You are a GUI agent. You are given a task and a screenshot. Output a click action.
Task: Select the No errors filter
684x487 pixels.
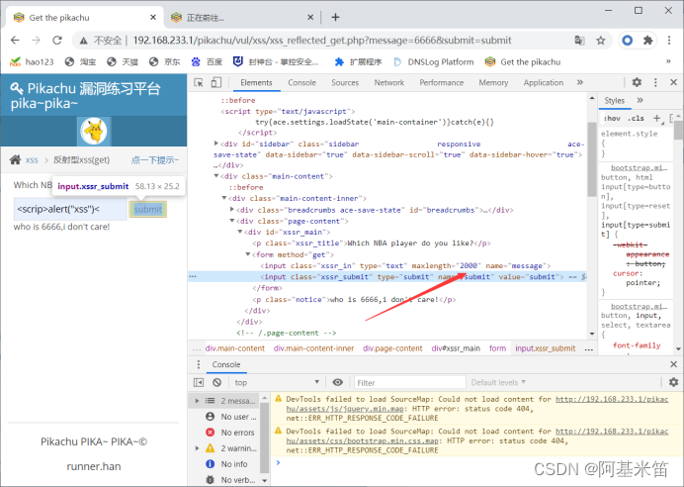coord(230,433)
